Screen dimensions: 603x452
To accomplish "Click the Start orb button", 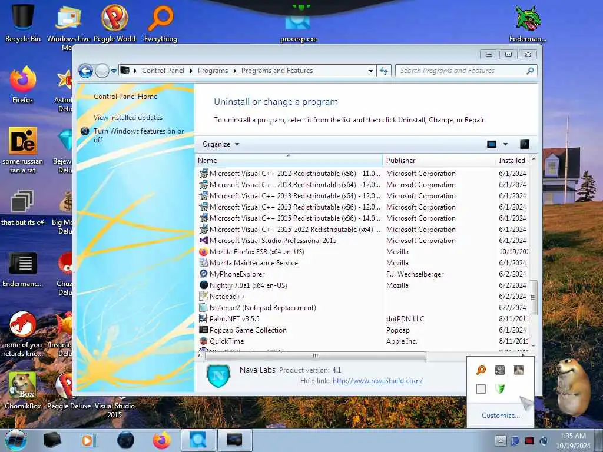I will pyautogui.click(x=15, y=440).
